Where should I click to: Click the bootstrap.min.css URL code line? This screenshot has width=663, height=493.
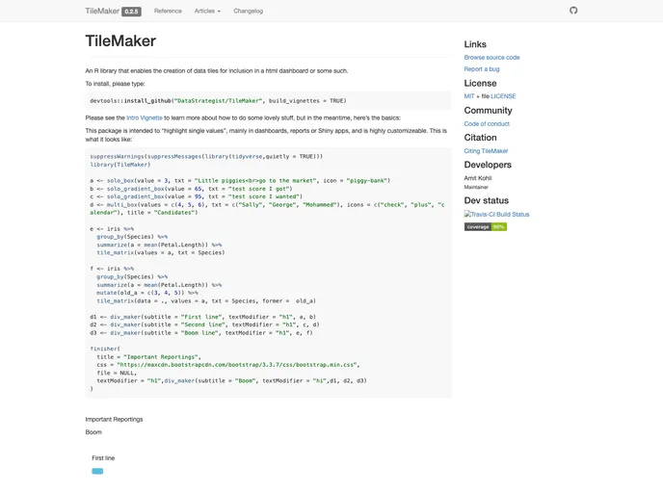coord(228,365)
